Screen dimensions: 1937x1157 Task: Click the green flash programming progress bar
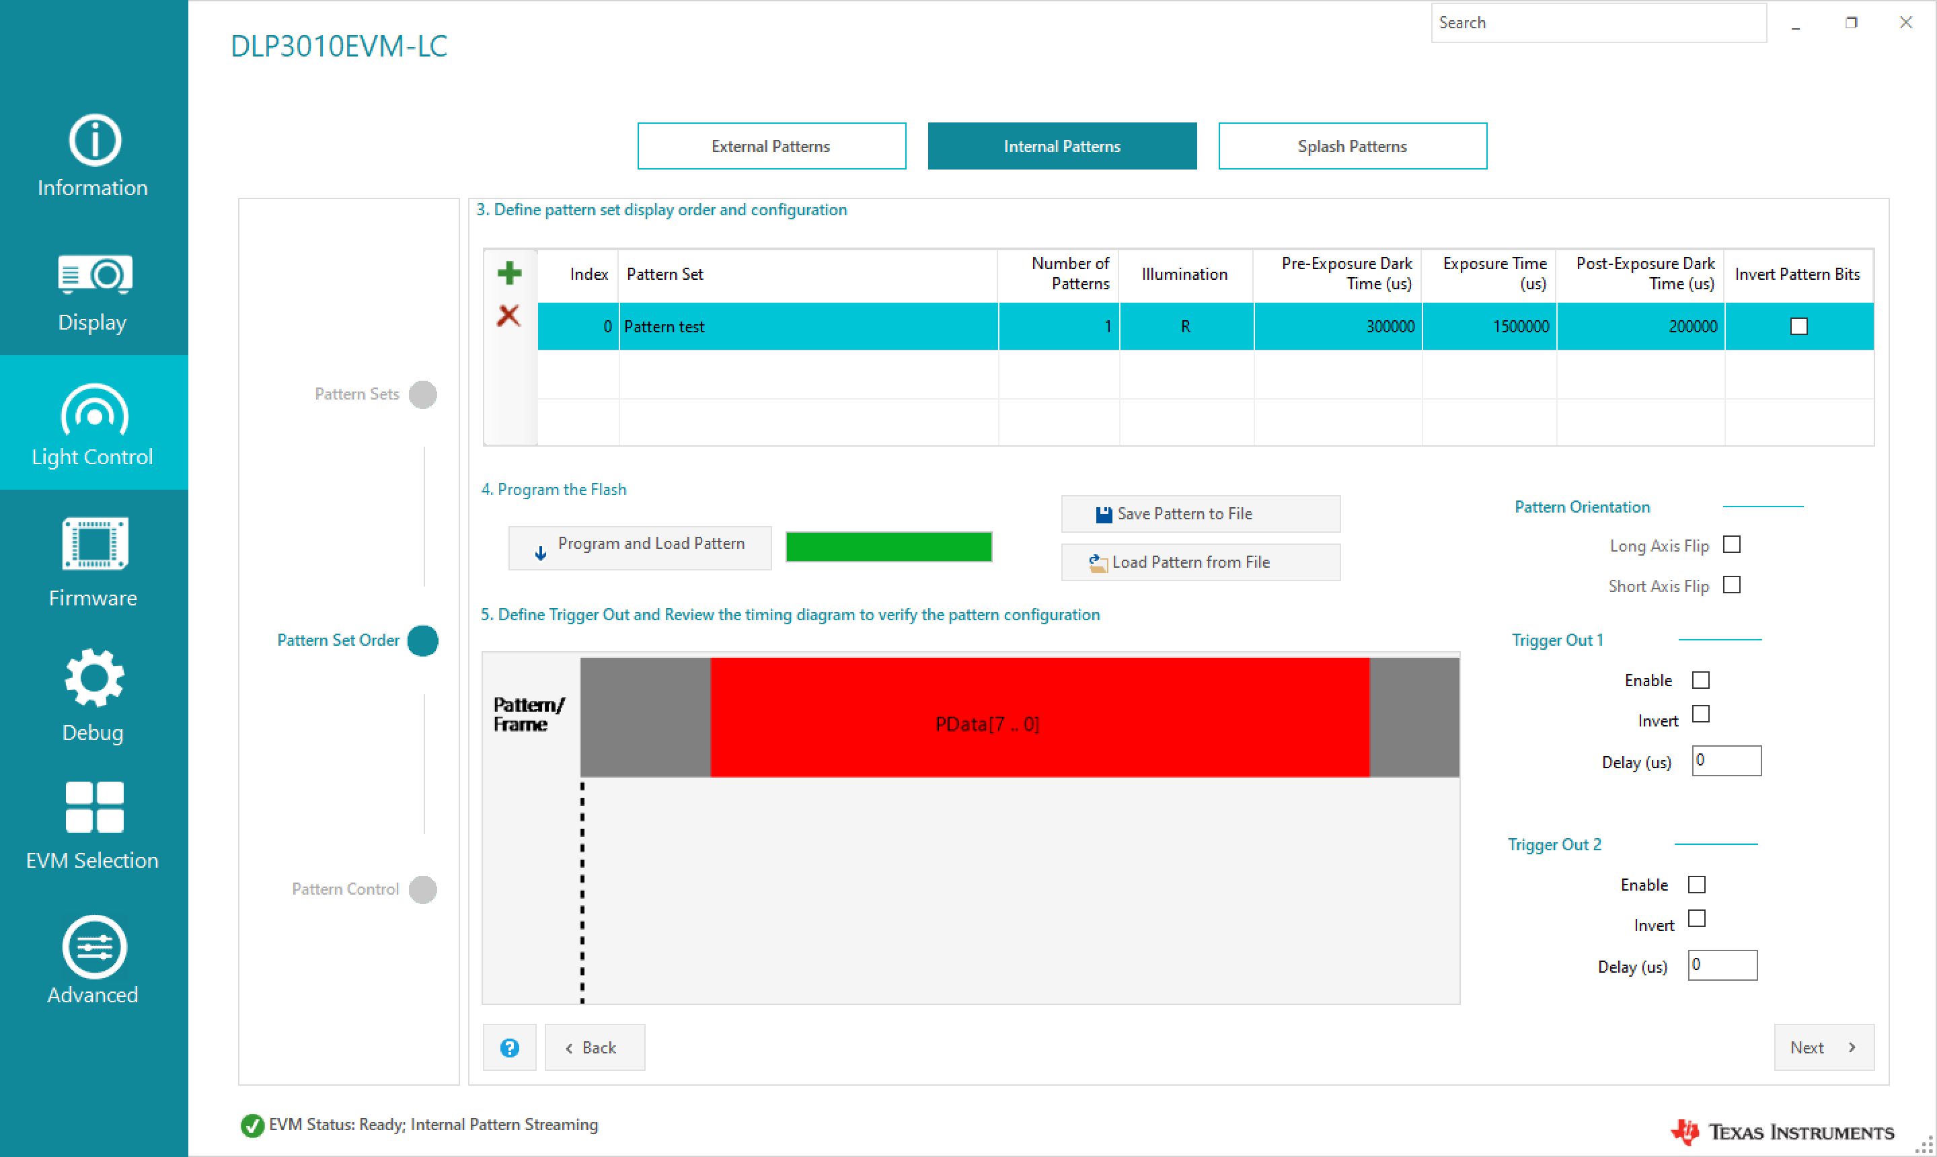pos(888,546)
